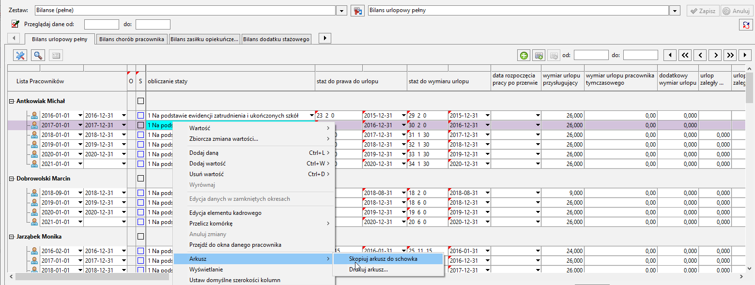
Task: Click the single left chevron navigation button
Action: click(x=700, y=55)
